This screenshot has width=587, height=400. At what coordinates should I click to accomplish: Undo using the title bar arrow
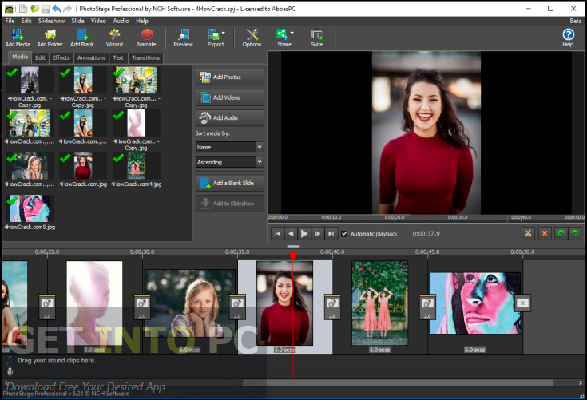point(56,8)
